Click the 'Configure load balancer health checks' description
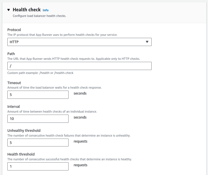 point(39,16)
